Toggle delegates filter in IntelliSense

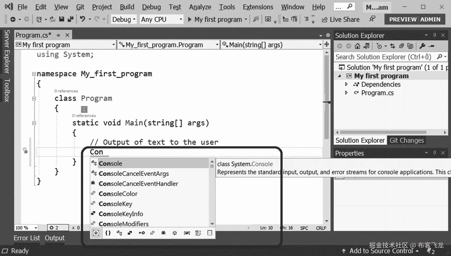[163, 233]
